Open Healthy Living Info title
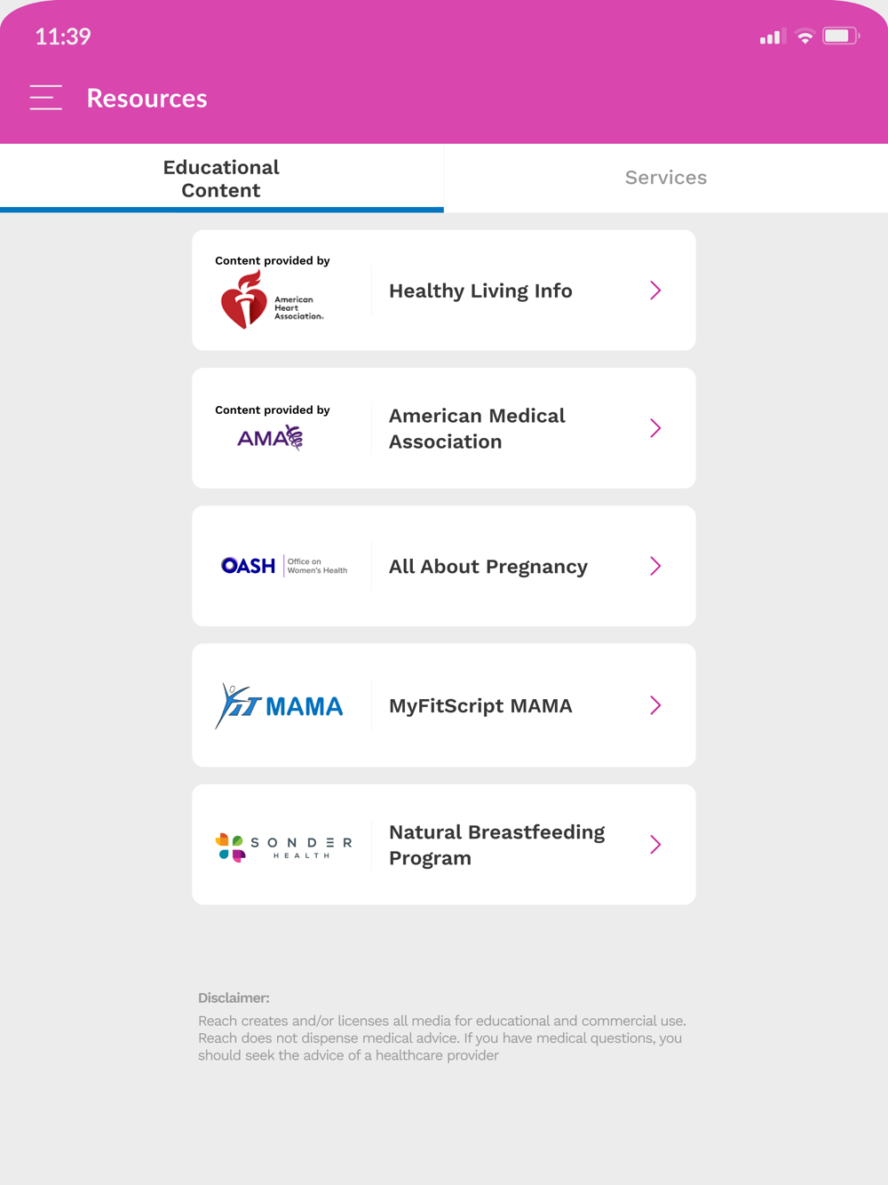The height and width of the screenshot is (1185, 888). [480, 290]
